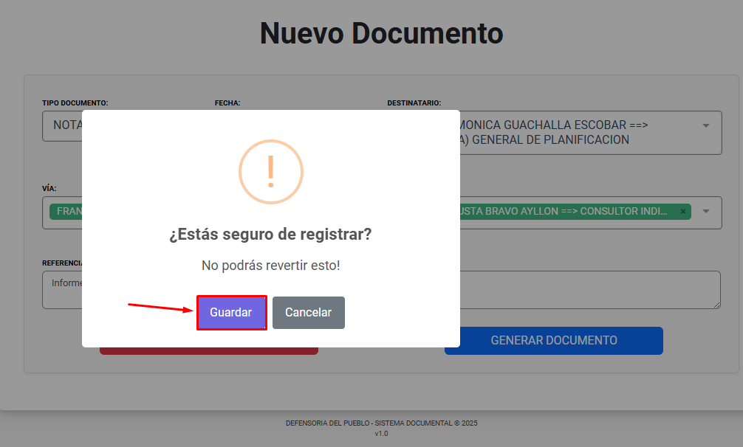The height and width of the screenshot is (447, 743).
Task: Focus the Referencia text area
Action: (63, 289)
